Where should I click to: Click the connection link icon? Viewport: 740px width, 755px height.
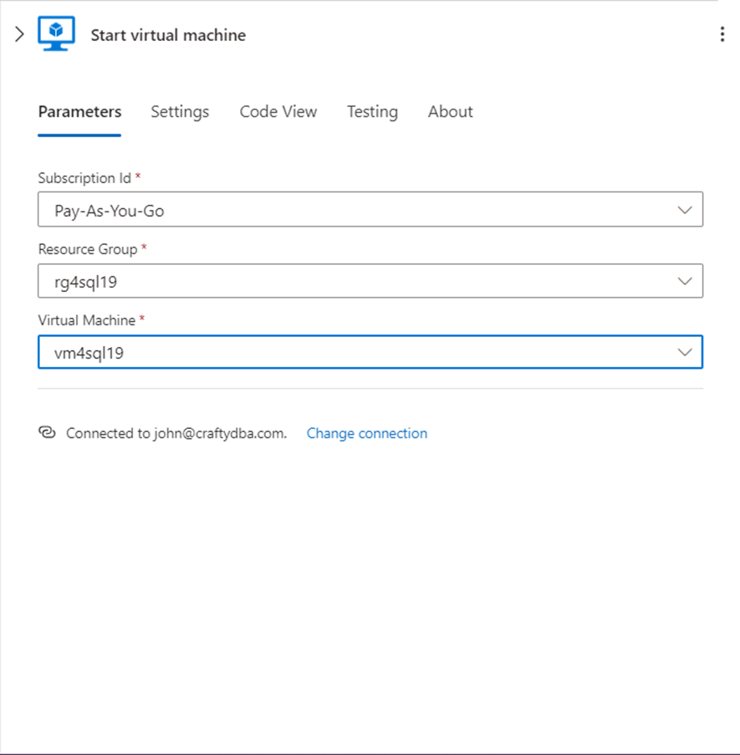coord(47,432)
